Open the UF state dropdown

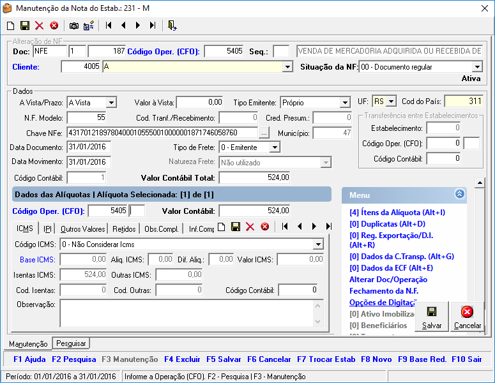point(391,101)
